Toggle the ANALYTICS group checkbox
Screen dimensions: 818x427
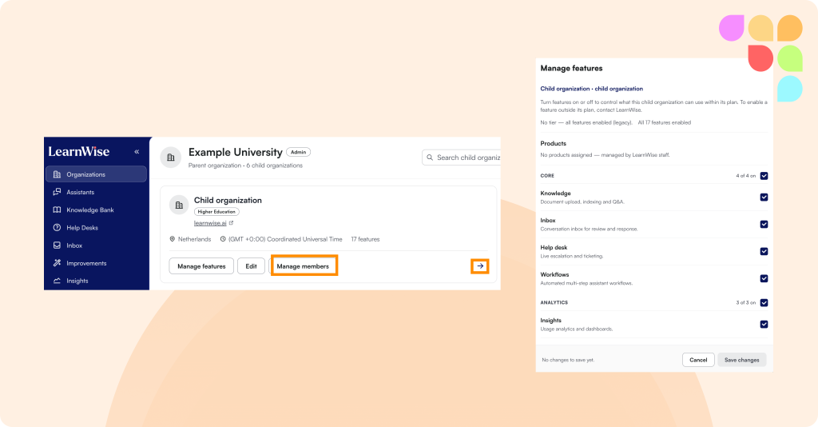(x=764, y=303)
